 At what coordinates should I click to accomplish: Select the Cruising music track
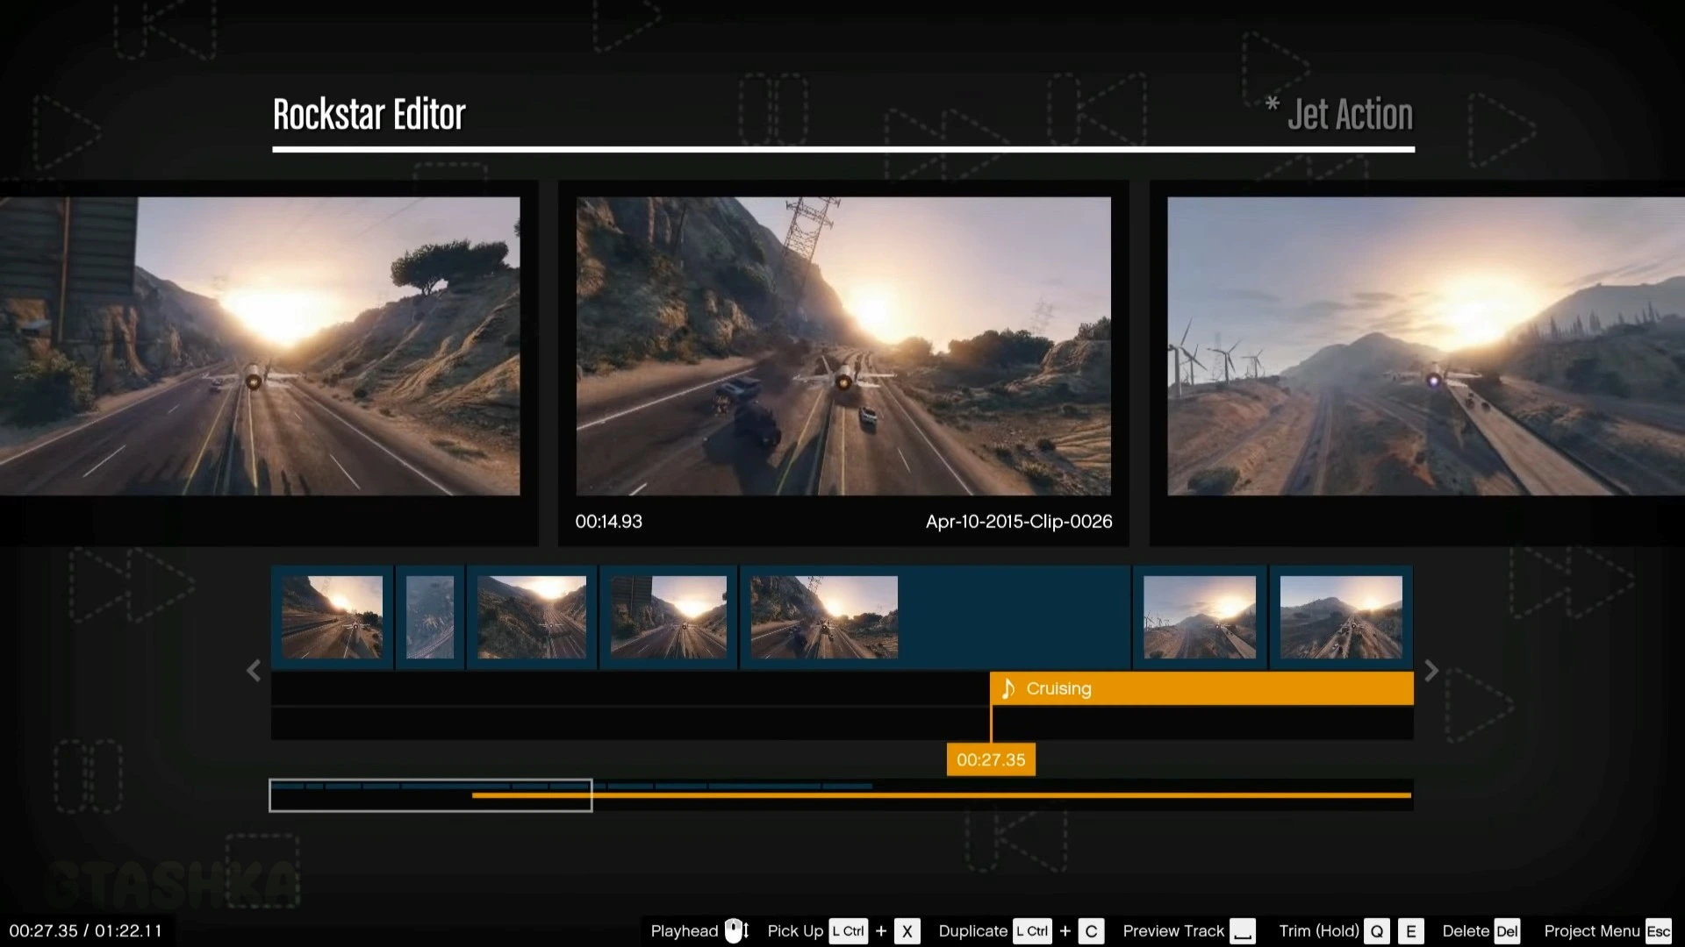click(x=1201, y=688)
